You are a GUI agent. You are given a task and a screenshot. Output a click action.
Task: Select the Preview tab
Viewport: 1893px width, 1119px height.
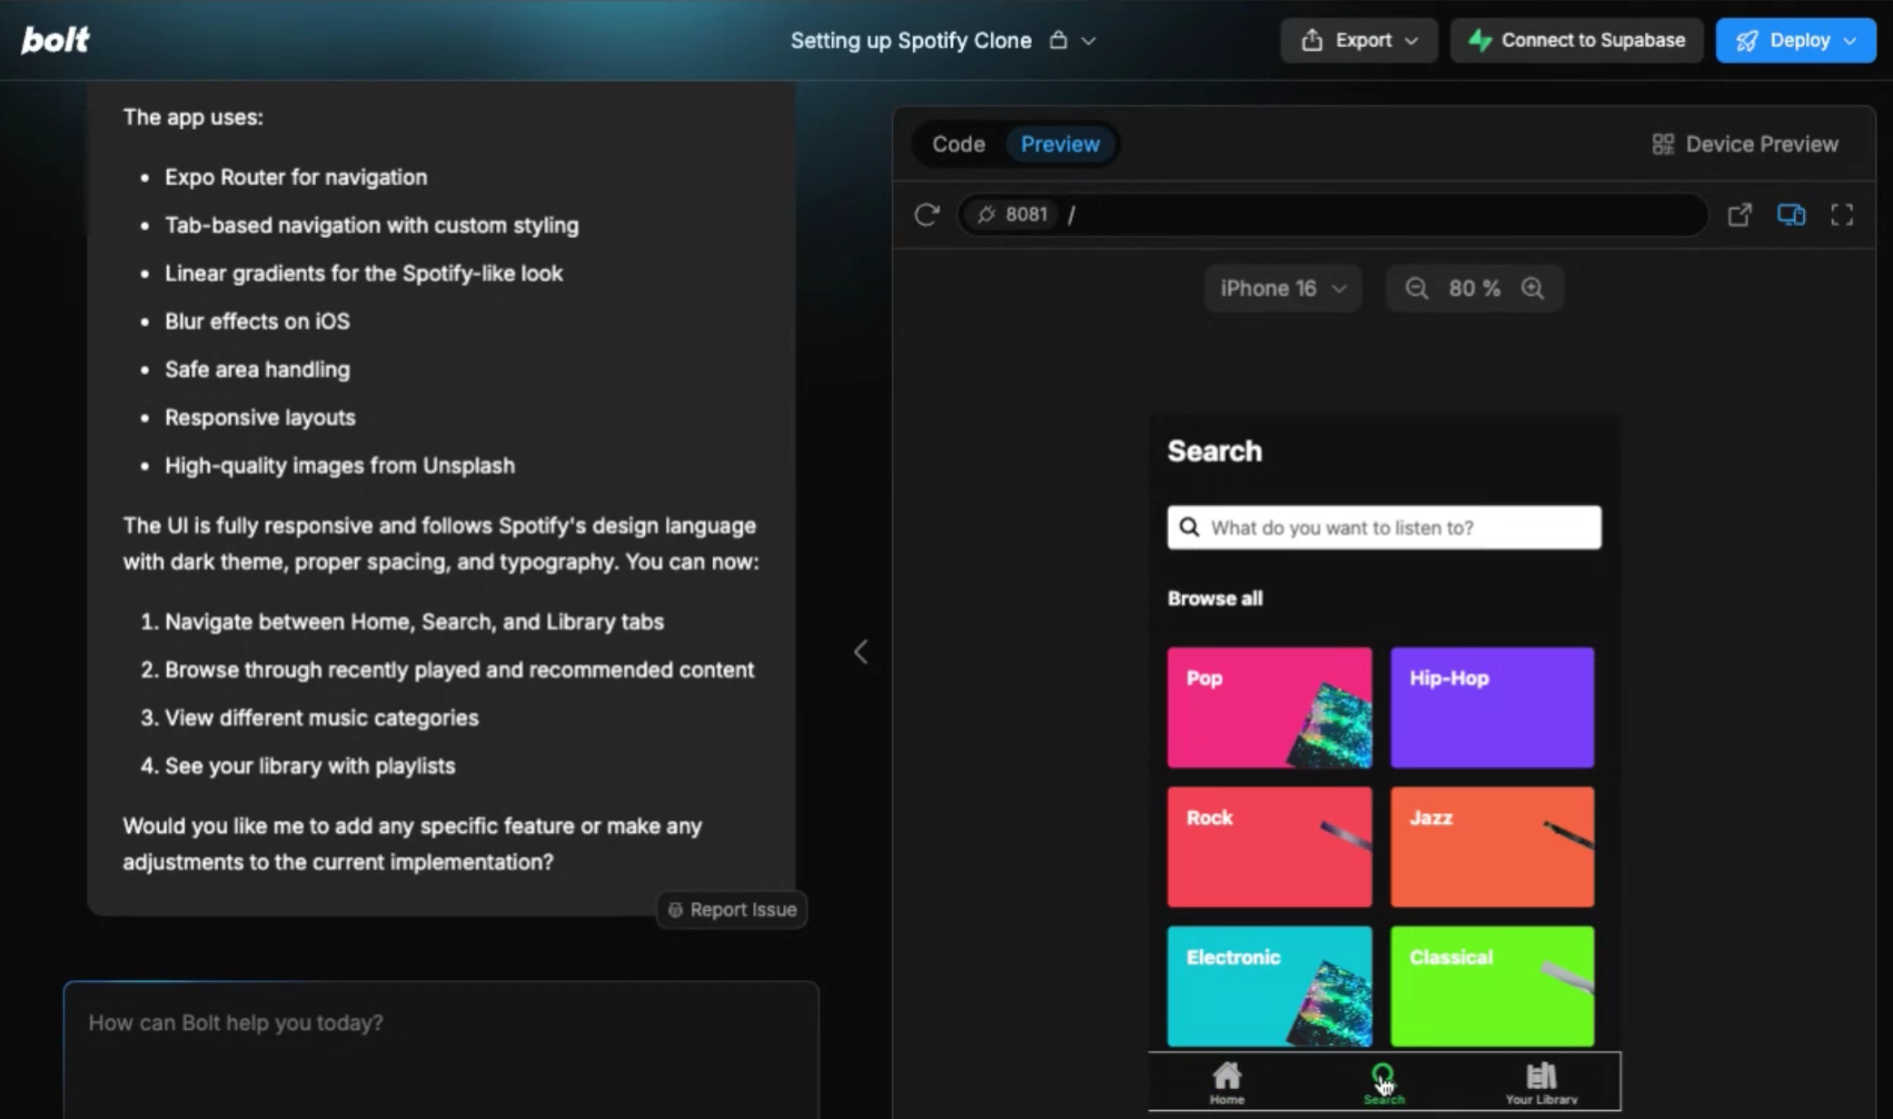pyautogui.click(x=1060, y=144)
